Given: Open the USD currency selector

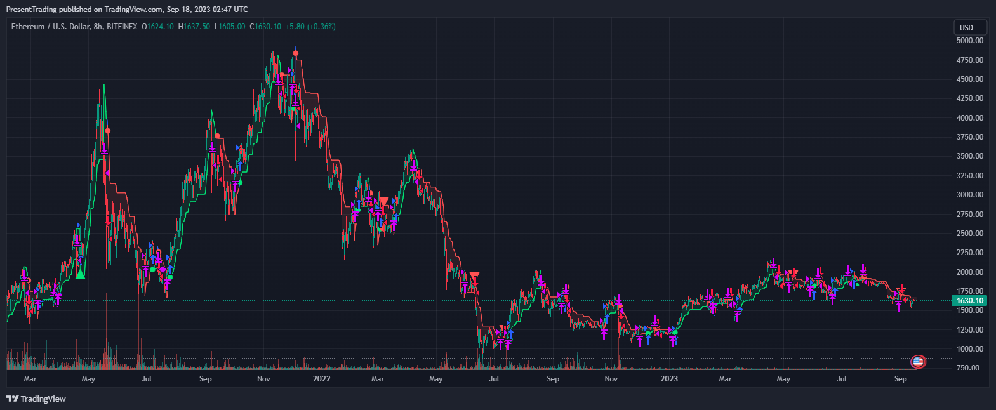Looking at the screenshot, I should pyautogui.click(x=971, y=27).
